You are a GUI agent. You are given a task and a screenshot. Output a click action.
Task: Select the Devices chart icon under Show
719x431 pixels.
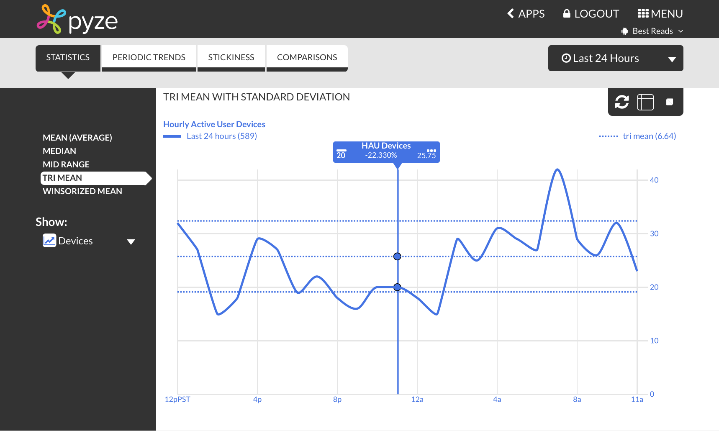click(49, 241)
